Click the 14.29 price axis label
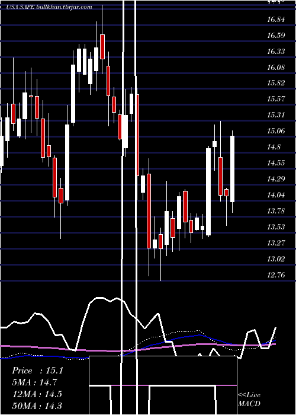The width and height of the screenshot is (296, 415). 276,179
